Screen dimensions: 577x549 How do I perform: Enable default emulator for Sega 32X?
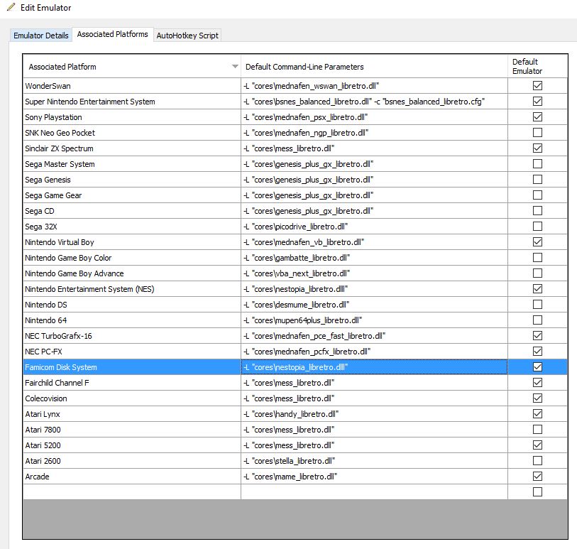pyautogui.click(x=538, y=227)
